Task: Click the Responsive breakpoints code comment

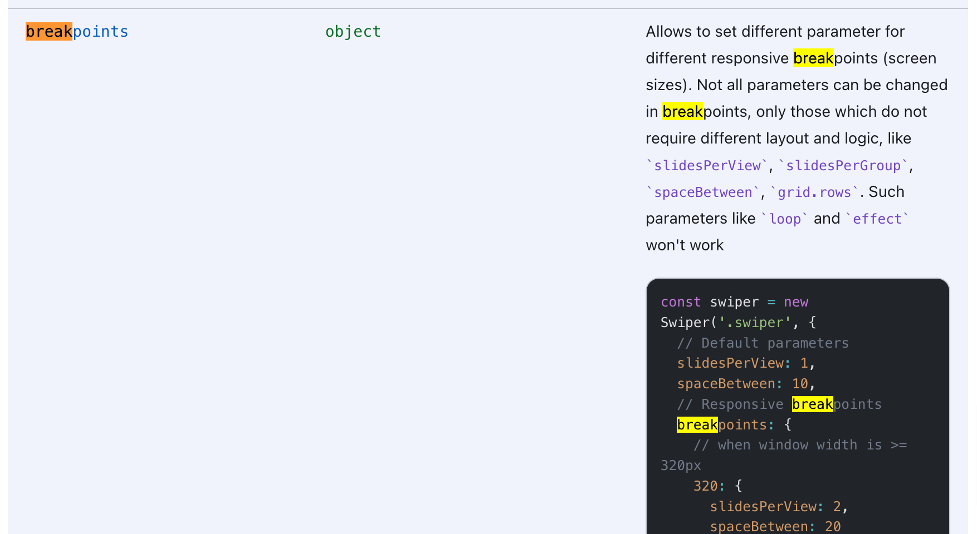Action: [779, 404]
